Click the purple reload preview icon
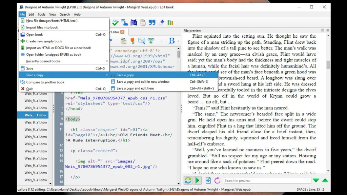Viewport: 347px width, 195px height. [x=217, y=180]
